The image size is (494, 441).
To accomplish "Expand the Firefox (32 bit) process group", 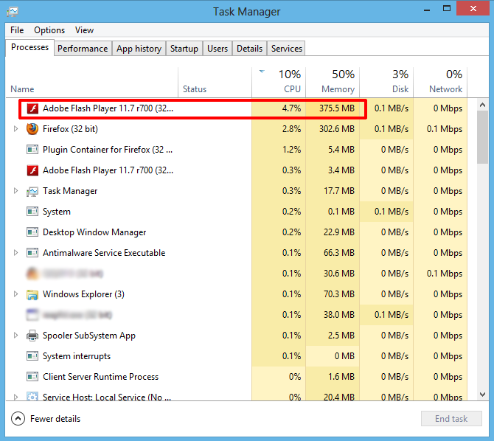I will pos(15,129).
